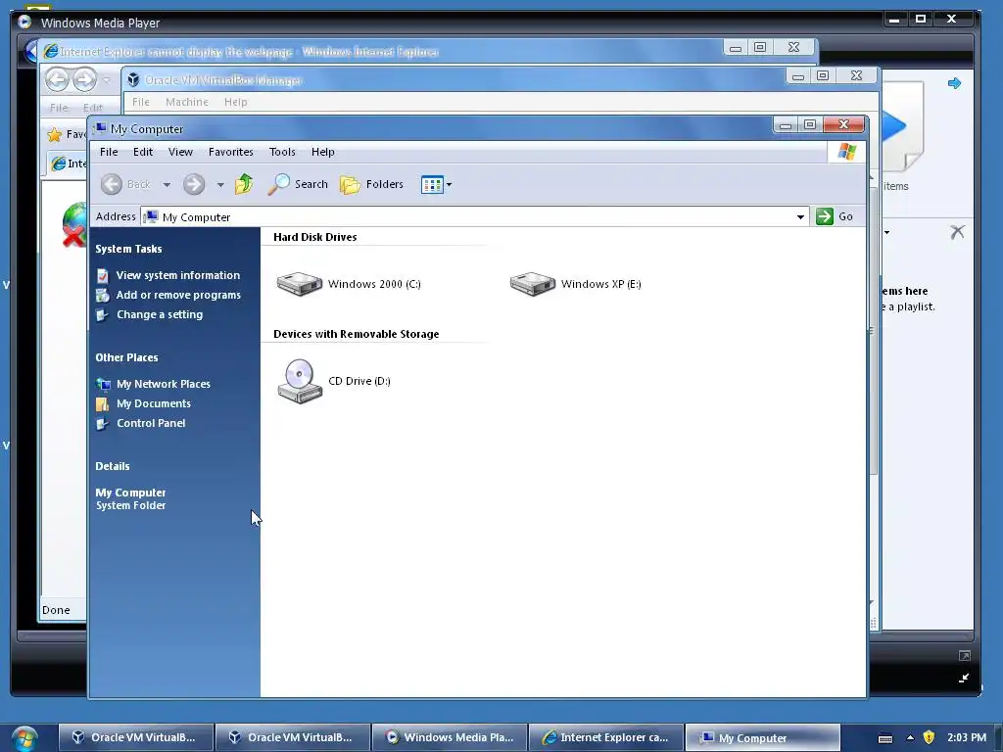Go back using the My Computer Back button

point(125,184)
